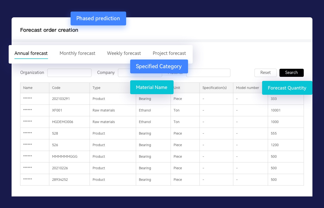Click the Phased prediction callout label
The width and height of the screenshot is (324, 208).
pyautogui.click(x=98, y=18)
